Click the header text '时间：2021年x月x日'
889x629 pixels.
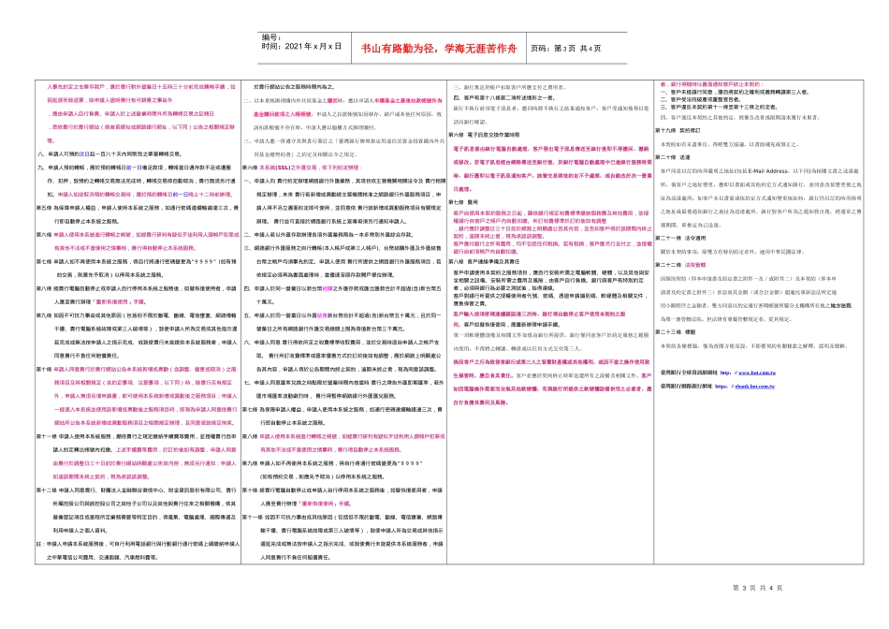click(x=301, y=47)
